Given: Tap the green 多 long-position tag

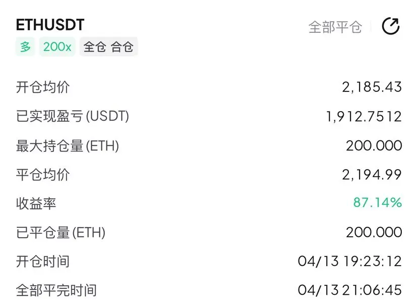Looking at the screenshot, I should click(x=25, y=47).
